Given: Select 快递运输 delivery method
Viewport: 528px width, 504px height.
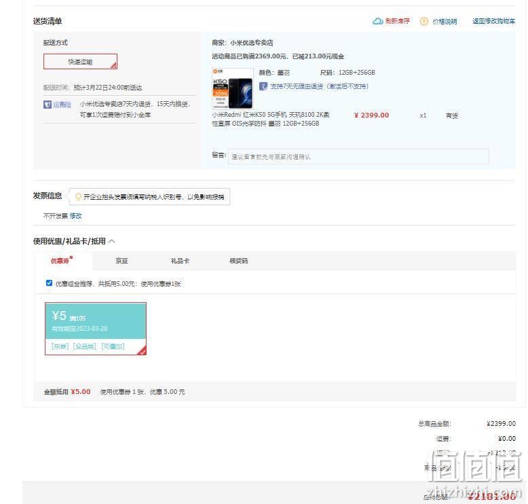Looking at the screenshot, I should pos(80,61).
